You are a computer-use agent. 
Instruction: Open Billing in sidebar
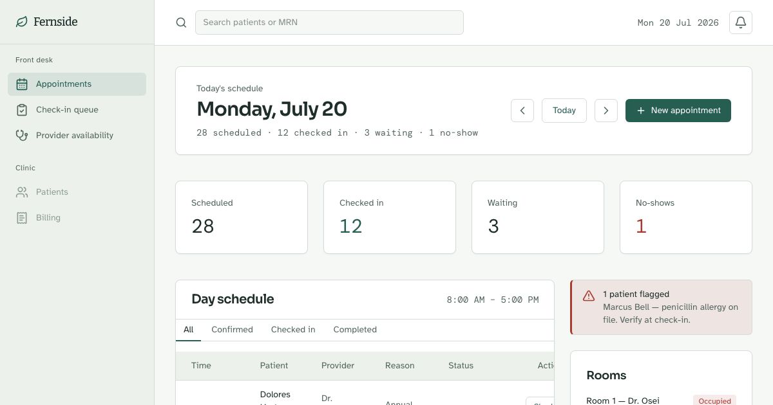[77, 218]
